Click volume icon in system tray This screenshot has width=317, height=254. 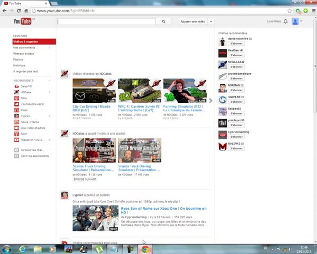[290, 249]
